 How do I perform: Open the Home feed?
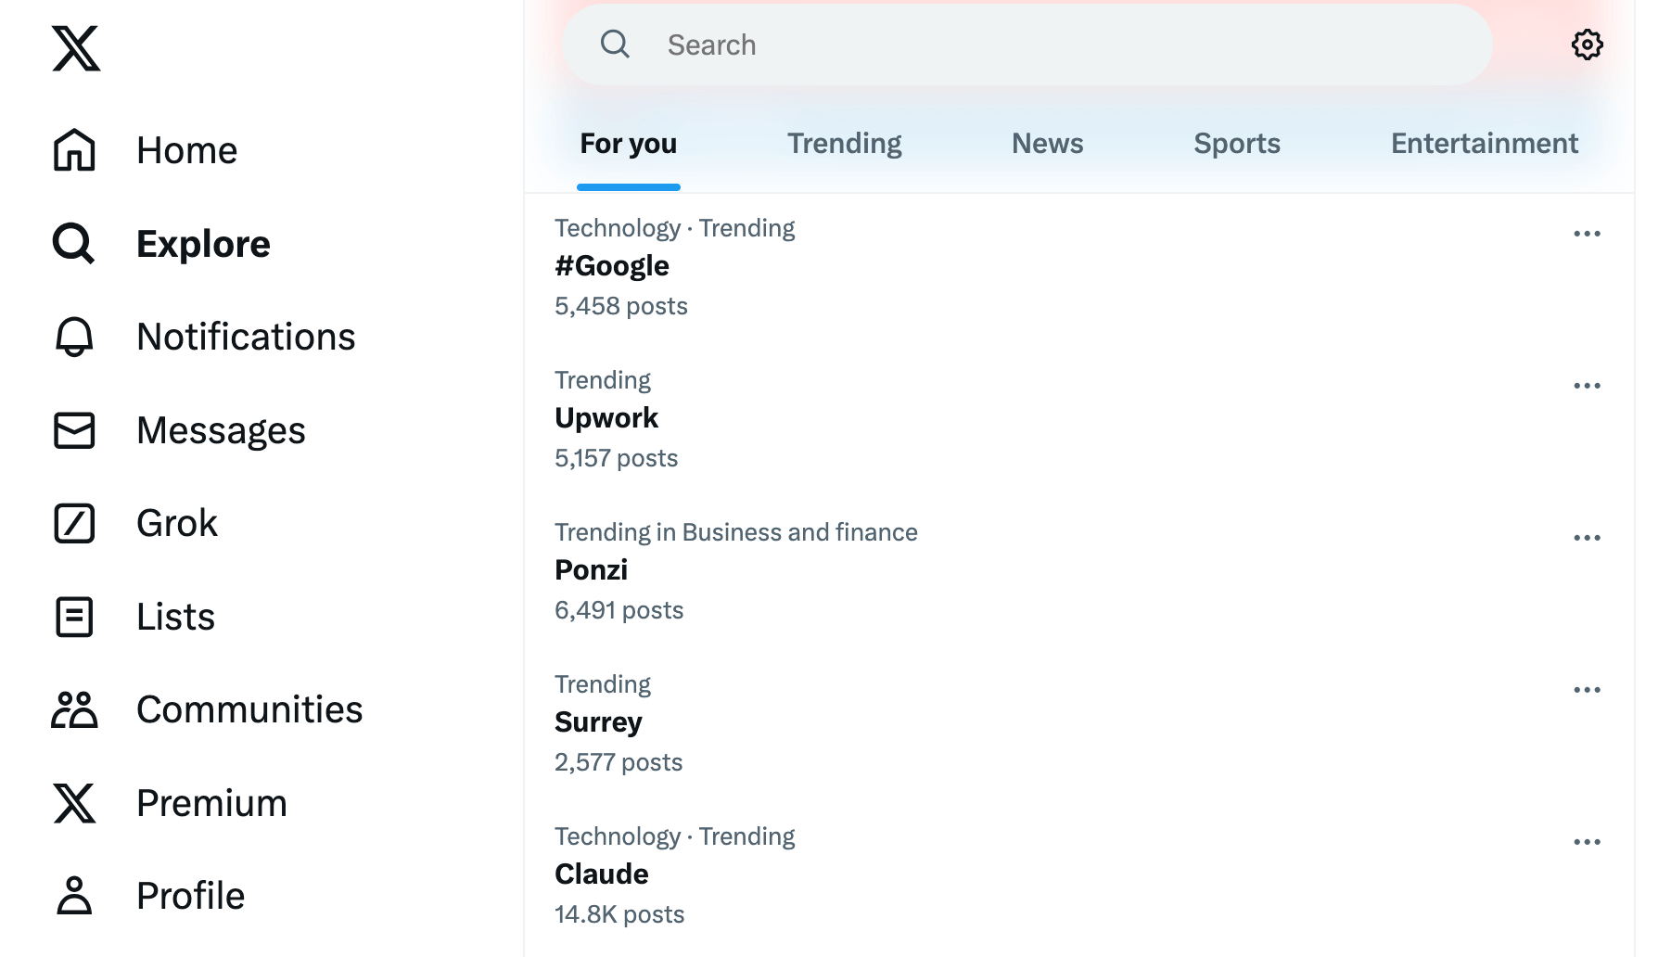pos(185,149)
